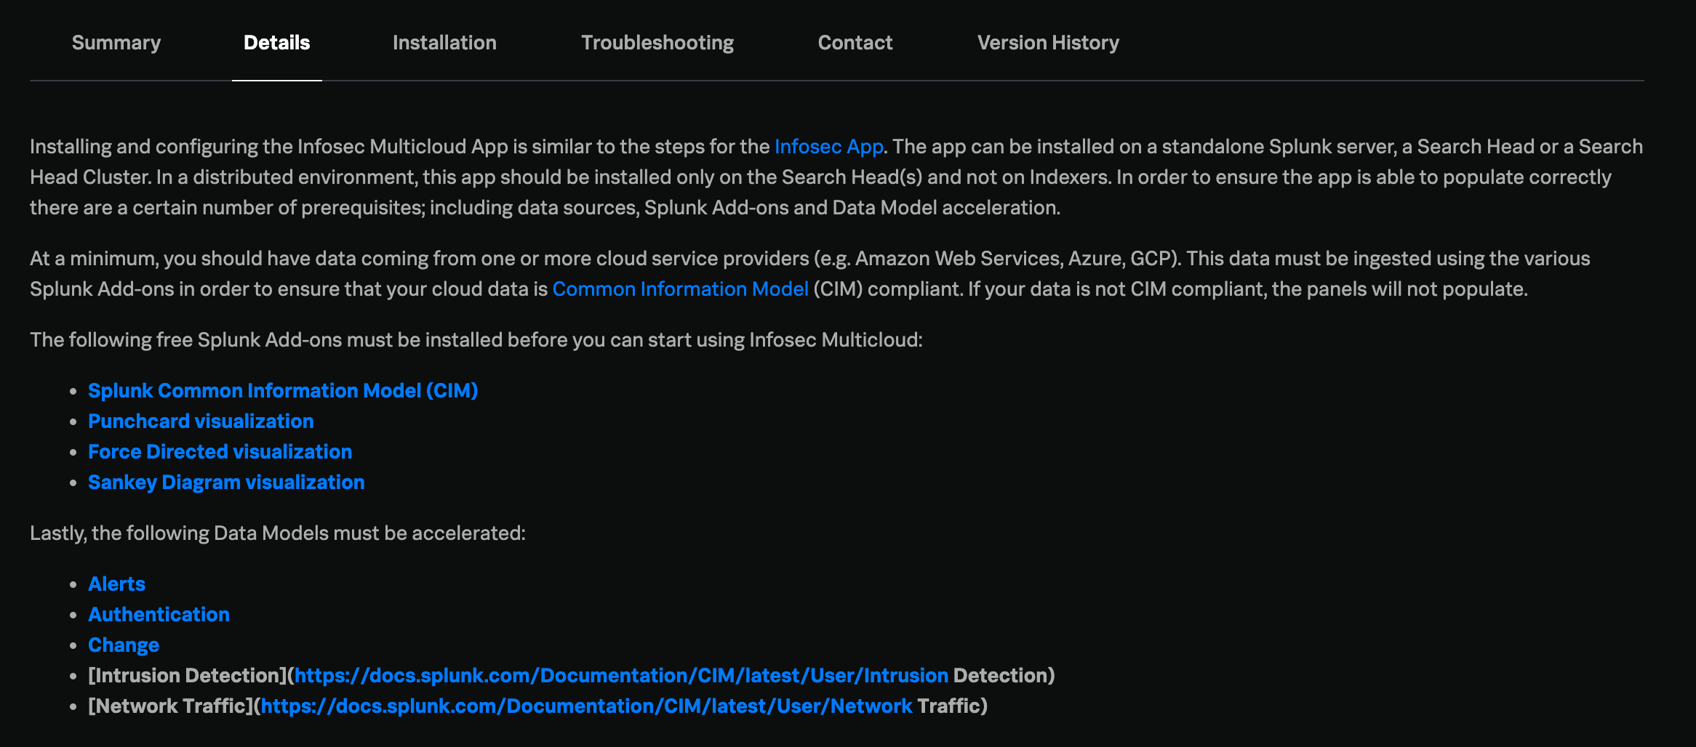Screen dimensions: 1696x747
Task: Follow the Authentication data model link
Action: 159,615
